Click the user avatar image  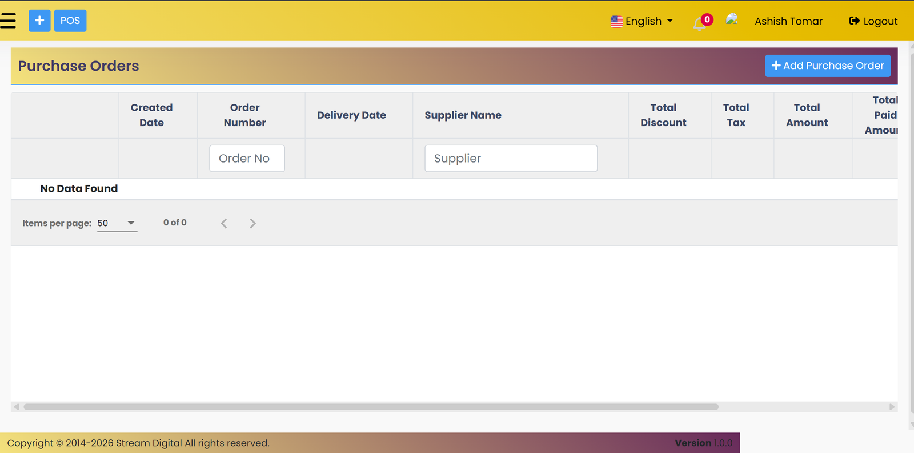(732, 19)
